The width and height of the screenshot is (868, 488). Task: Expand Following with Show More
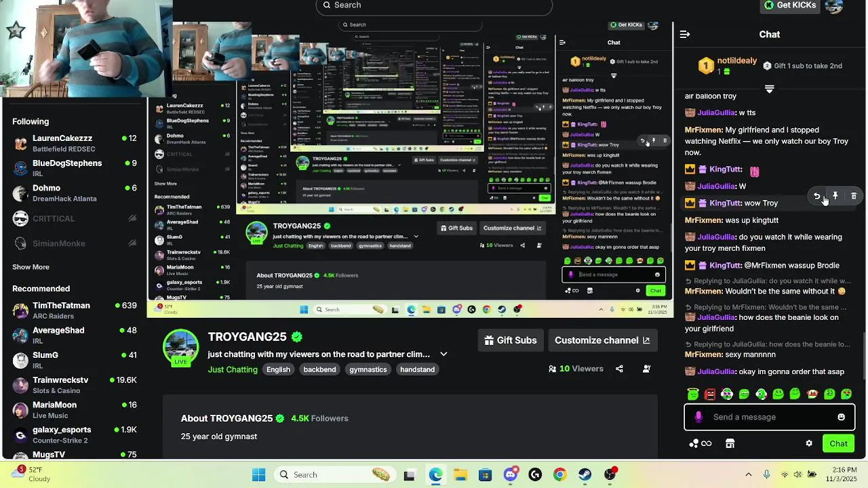point(31,267)
